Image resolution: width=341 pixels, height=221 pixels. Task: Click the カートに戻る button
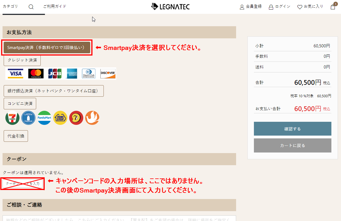point(293,145)
